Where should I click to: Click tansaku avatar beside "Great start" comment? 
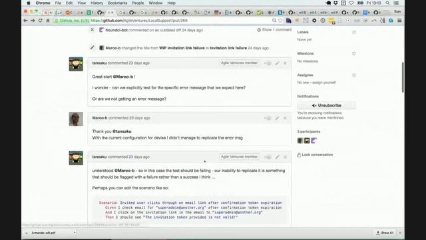point(76,64)
